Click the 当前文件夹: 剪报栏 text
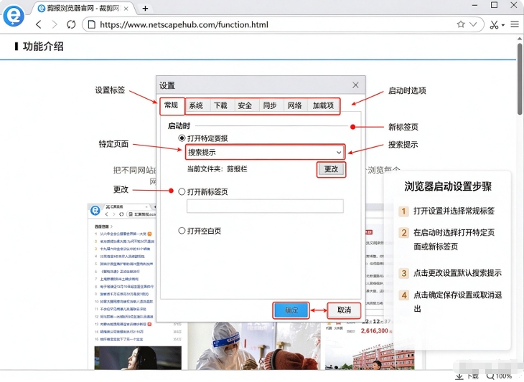 [x=217, y=169]
